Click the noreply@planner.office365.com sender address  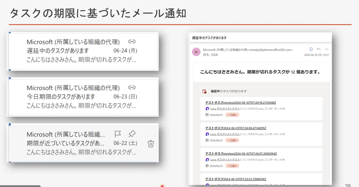(270, 50)
